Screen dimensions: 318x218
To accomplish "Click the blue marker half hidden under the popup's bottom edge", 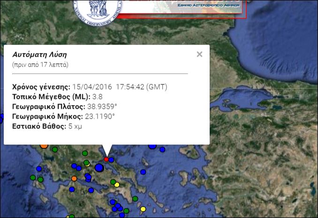I will tap(152, 146).
